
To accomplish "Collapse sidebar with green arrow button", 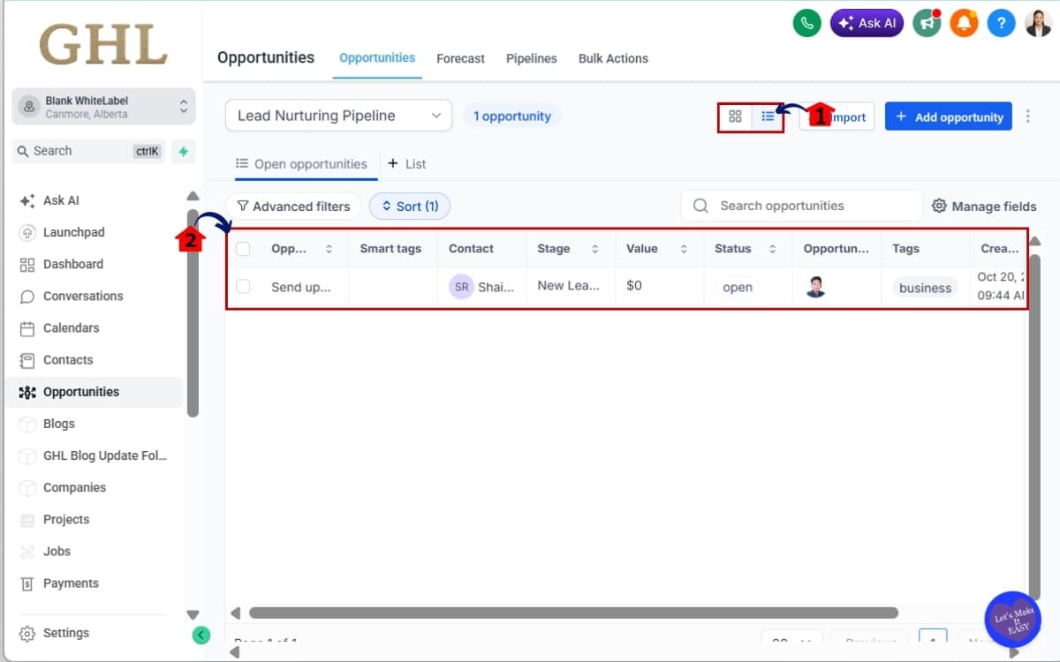I will click(x=201, y=634).
